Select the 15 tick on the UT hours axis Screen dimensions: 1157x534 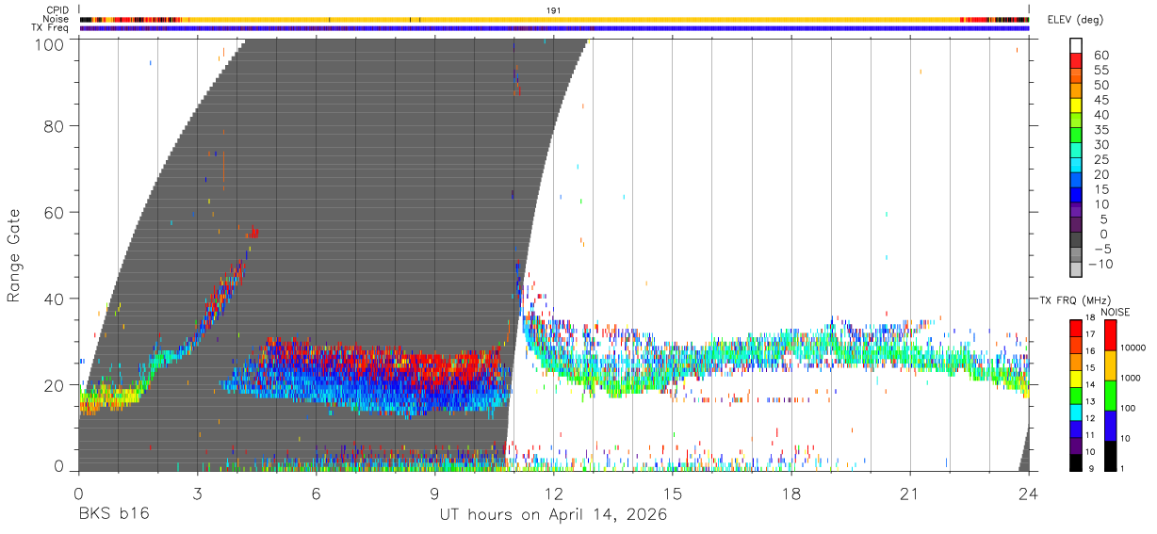(x=673, y=494)
